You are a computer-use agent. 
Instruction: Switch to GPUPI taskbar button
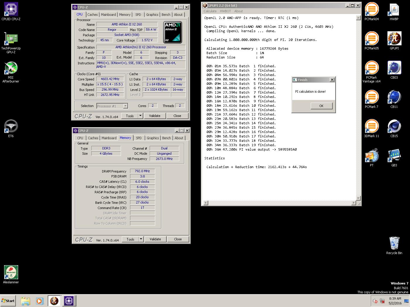[54, 301]
